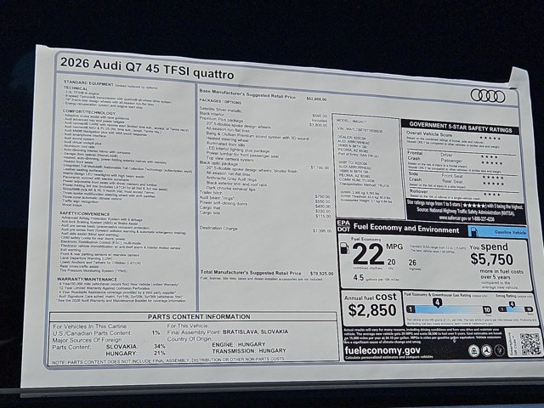
Task: Click the Frontal Crash 'Driver' label
Action: pyautogui.click(x=446, y=155)
